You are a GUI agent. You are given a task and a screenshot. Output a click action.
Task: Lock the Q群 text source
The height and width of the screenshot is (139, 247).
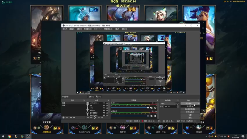point(107,105)
